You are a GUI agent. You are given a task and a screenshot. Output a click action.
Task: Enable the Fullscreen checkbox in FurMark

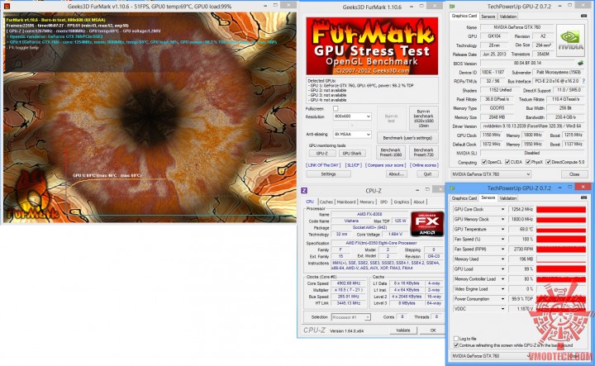(336, 108)
